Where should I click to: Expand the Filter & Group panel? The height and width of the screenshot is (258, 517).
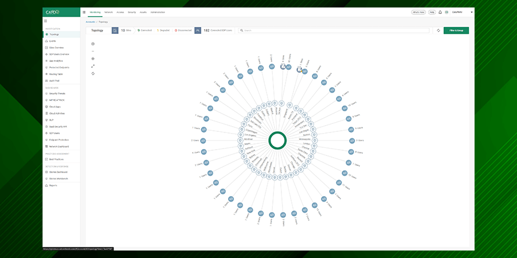[456, 30]
